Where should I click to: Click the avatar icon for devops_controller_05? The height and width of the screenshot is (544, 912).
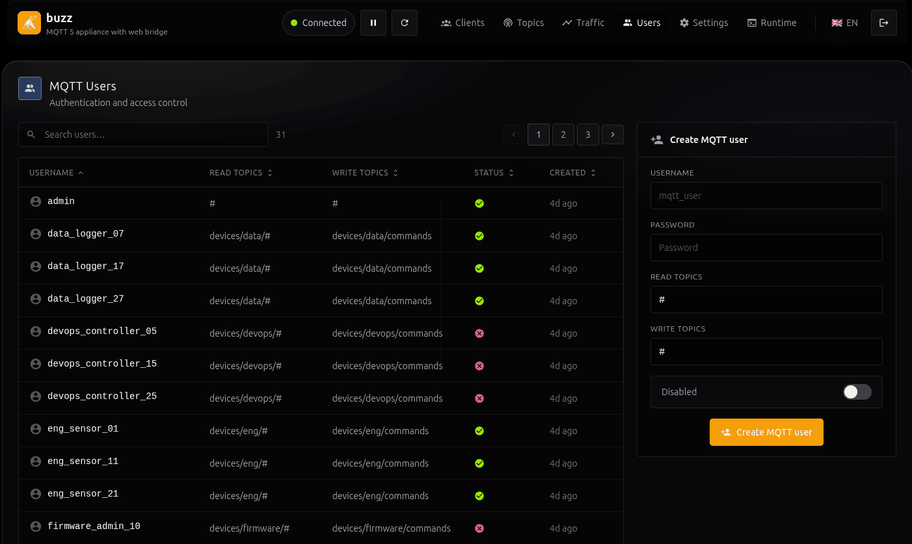36,331
